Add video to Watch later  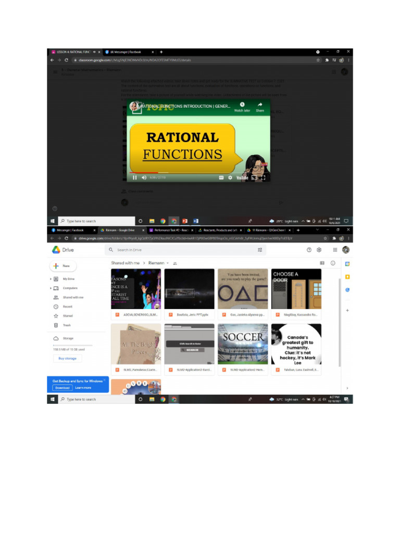(x=242, y=107)
